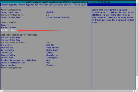Viewport: 138px width, 92px height.
Task: Open the Emulation Type Default dropdown
Action: pyautogui.click(x=51, y=65)
